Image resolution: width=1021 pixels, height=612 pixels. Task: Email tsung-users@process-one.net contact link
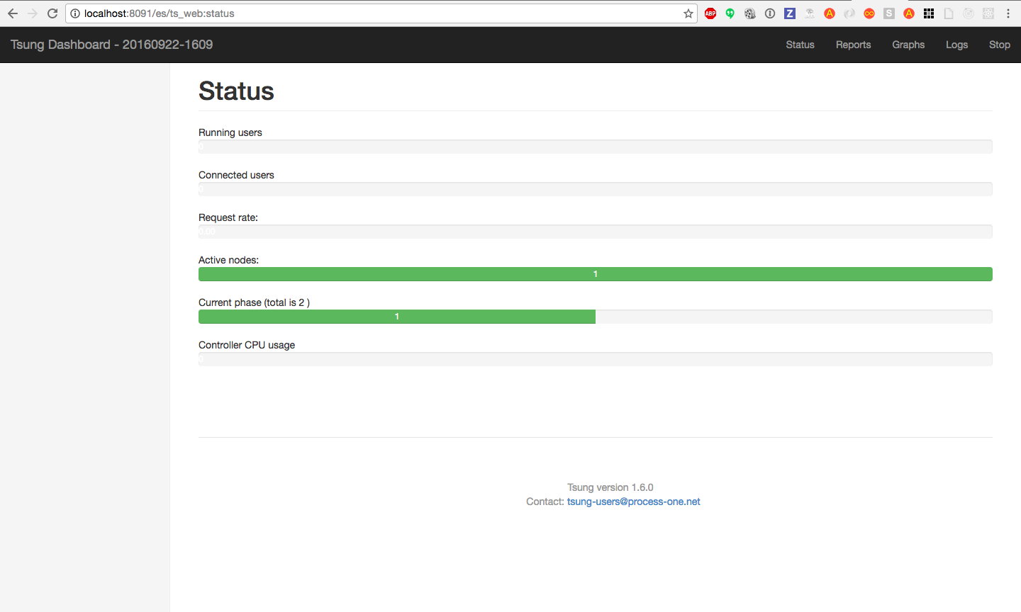point(633,501)
